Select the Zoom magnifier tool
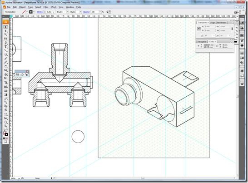 pyautogui.click(x=6, y=126)
